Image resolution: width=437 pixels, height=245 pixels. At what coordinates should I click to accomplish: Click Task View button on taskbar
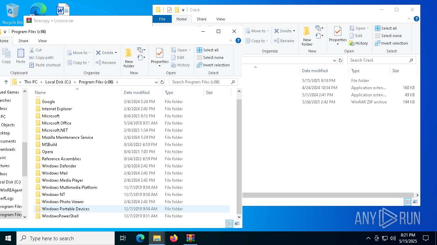pyautogui.click(x=123, y=238)
